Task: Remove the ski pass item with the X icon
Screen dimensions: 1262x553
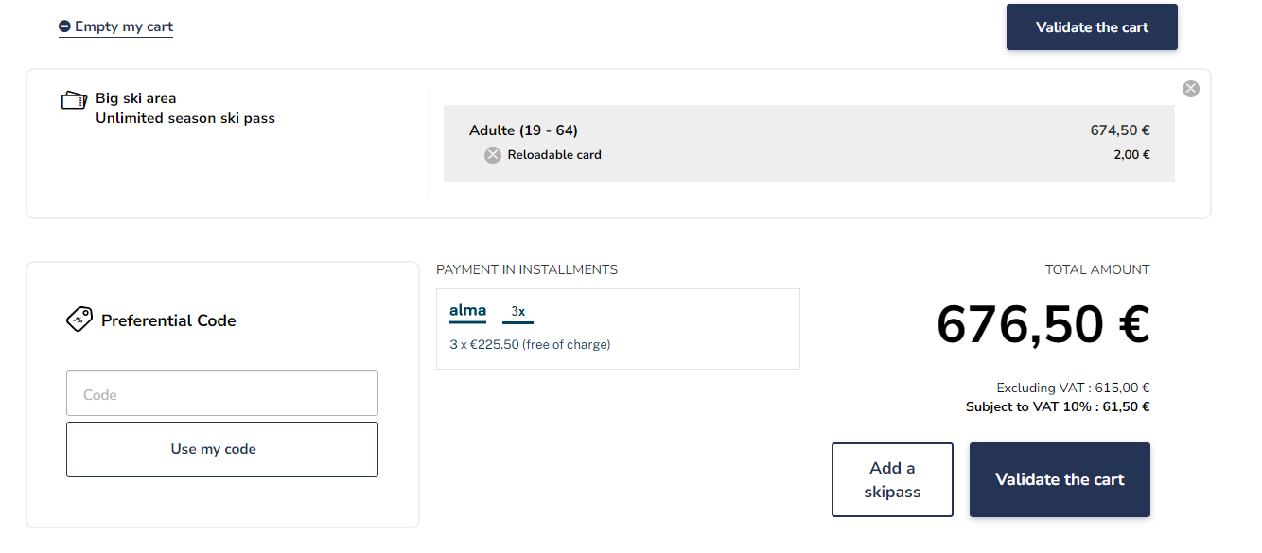Action: pos(1191,88)
